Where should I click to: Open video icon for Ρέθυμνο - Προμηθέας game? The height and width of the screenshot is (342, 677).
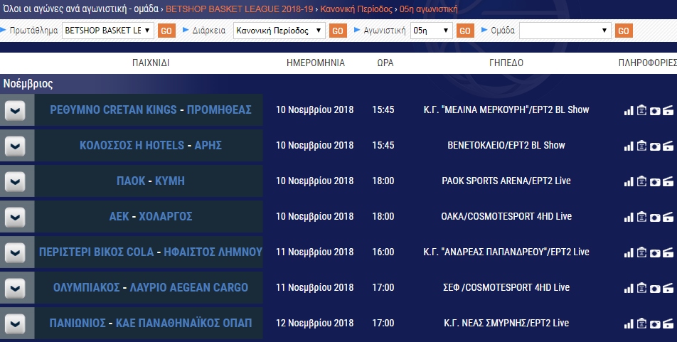tap(668, 110)
